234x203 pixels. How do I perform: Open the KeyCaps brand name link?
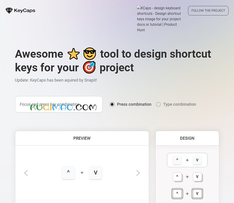(x=25, y=11)
